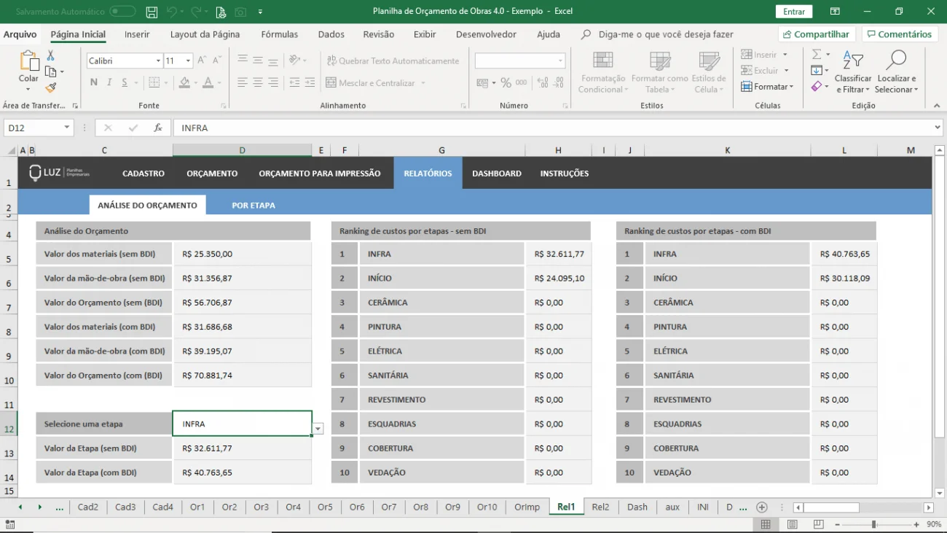
Task: Open ORÇAMENTO PARA IMPRESSÃO navigation link
Action: (320, 174)
